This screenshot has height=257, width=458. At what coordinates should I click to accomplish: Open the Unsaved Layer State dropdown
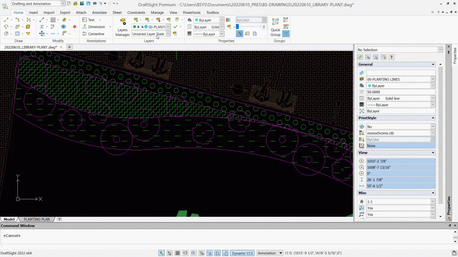click(x=168, y=34)
